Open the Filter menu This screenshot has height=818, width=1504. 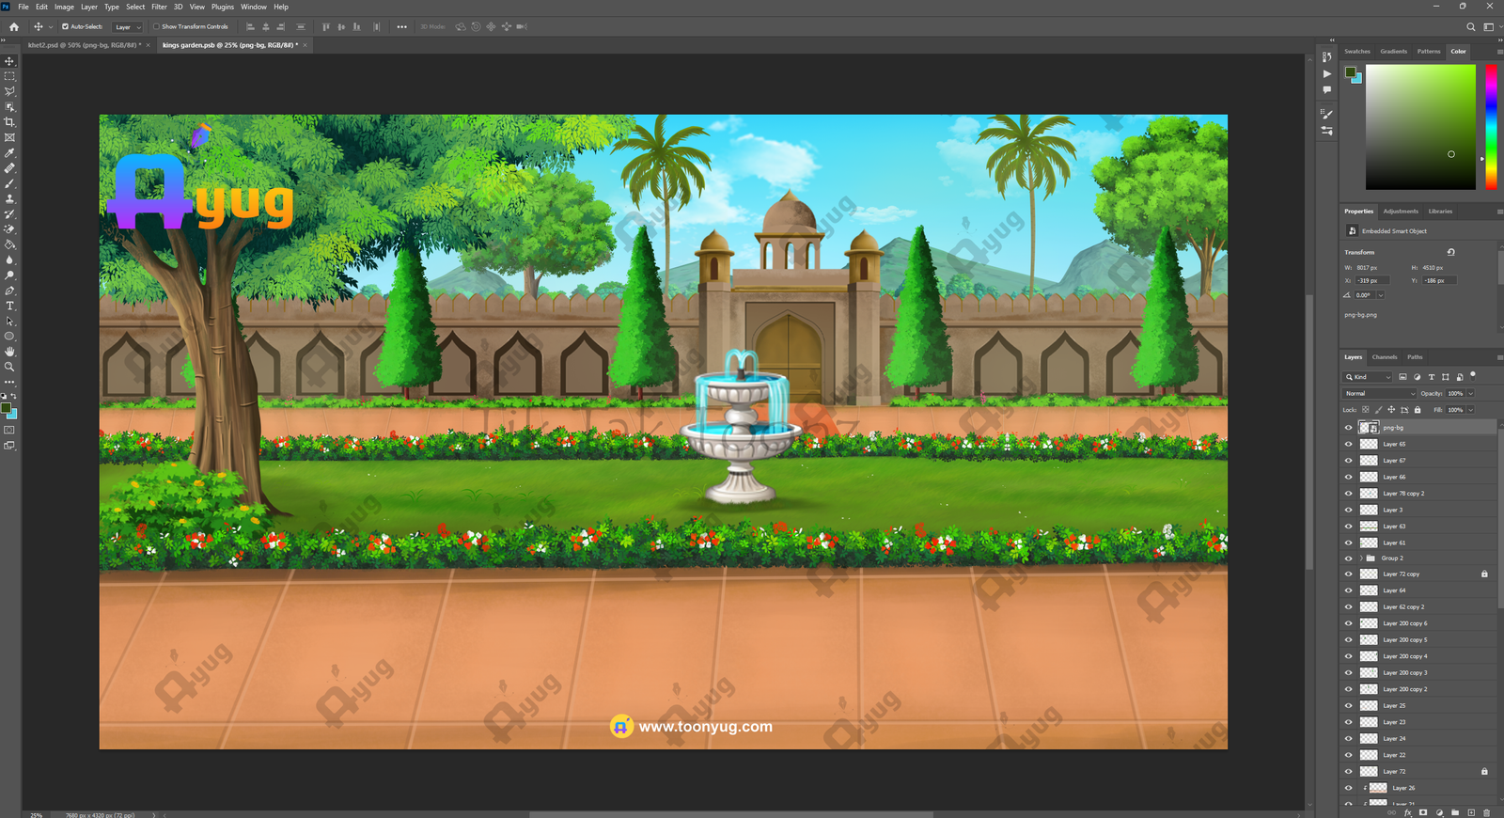click(159, 7)
